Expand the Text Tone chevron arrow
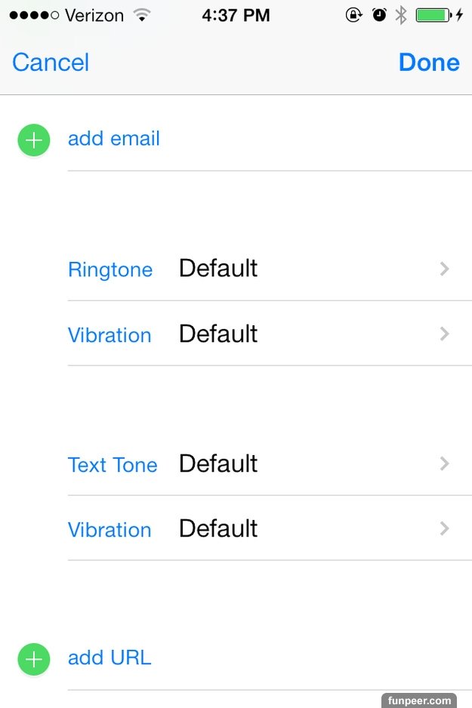 pyautogui.click(x=445, y=463)
